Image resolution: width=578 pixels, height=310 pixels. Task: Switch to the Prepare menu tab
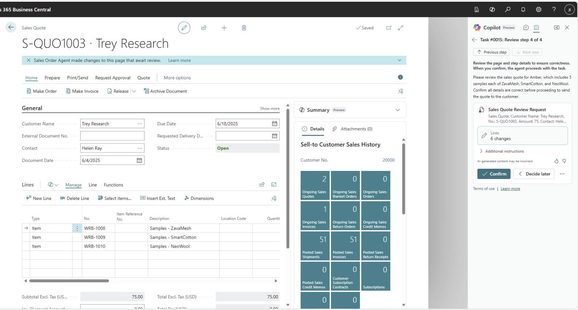coord(52,78)
